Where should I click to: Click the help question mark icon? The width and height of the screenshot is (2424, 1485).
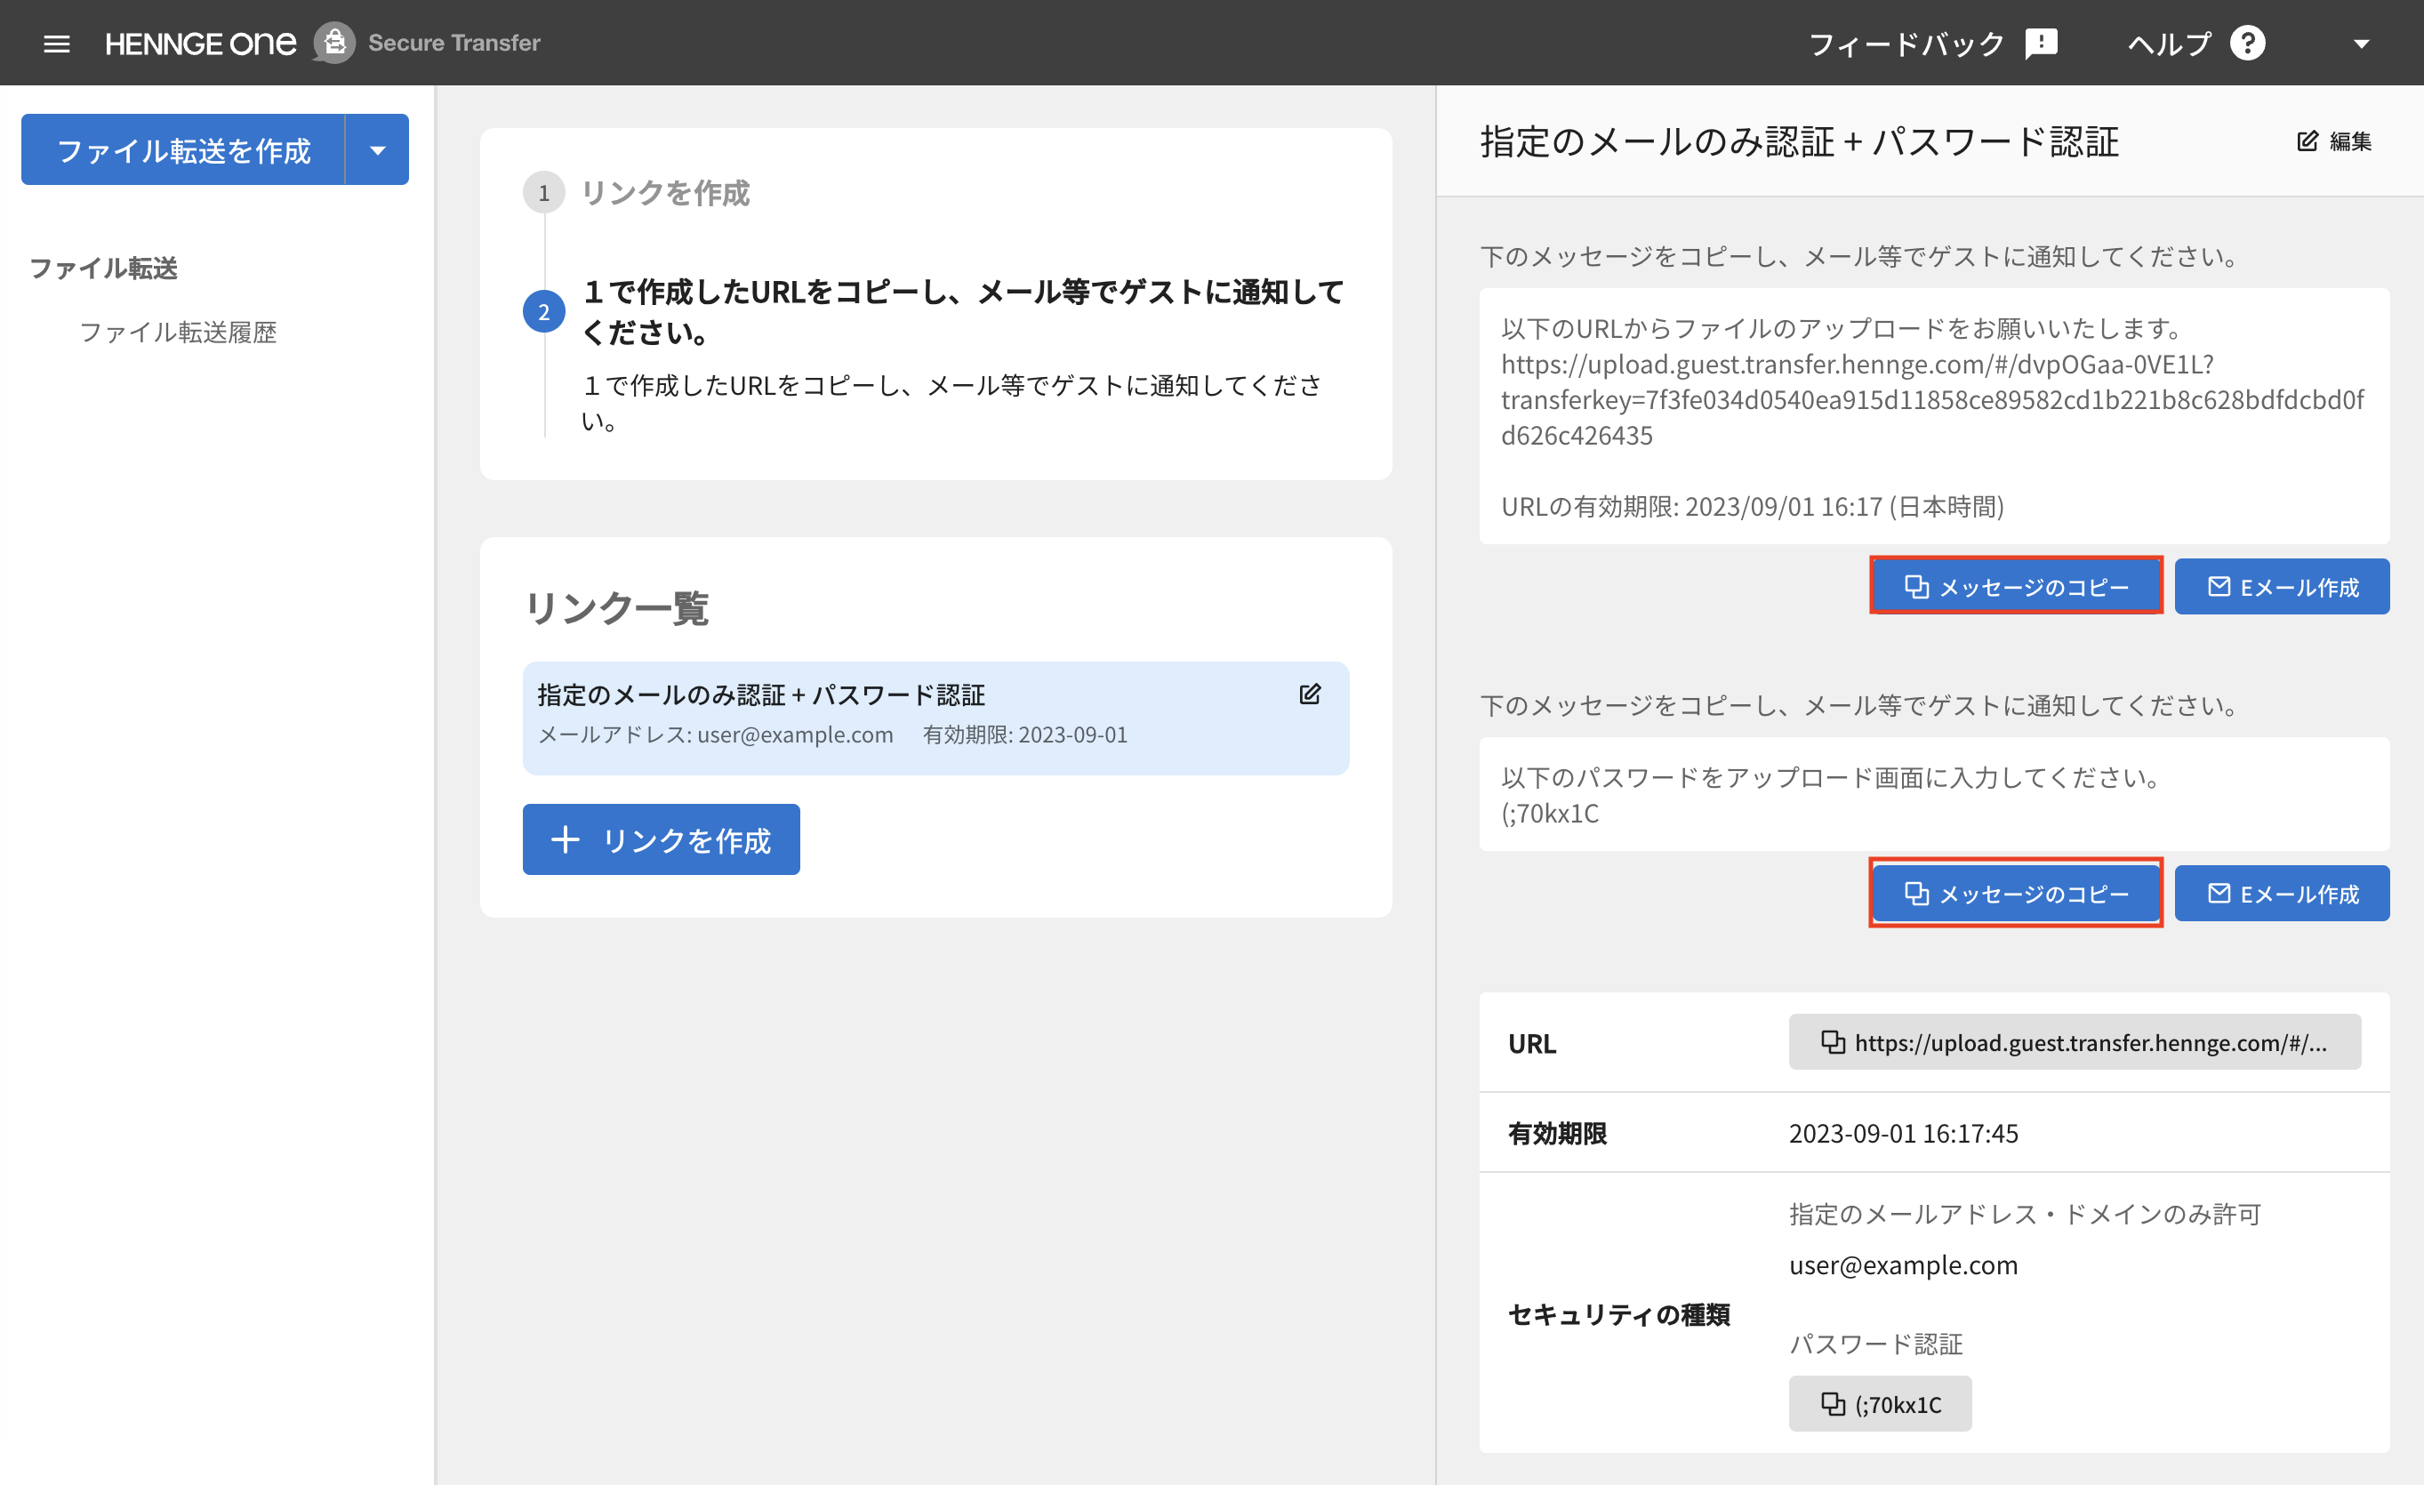pos(2248,44)
